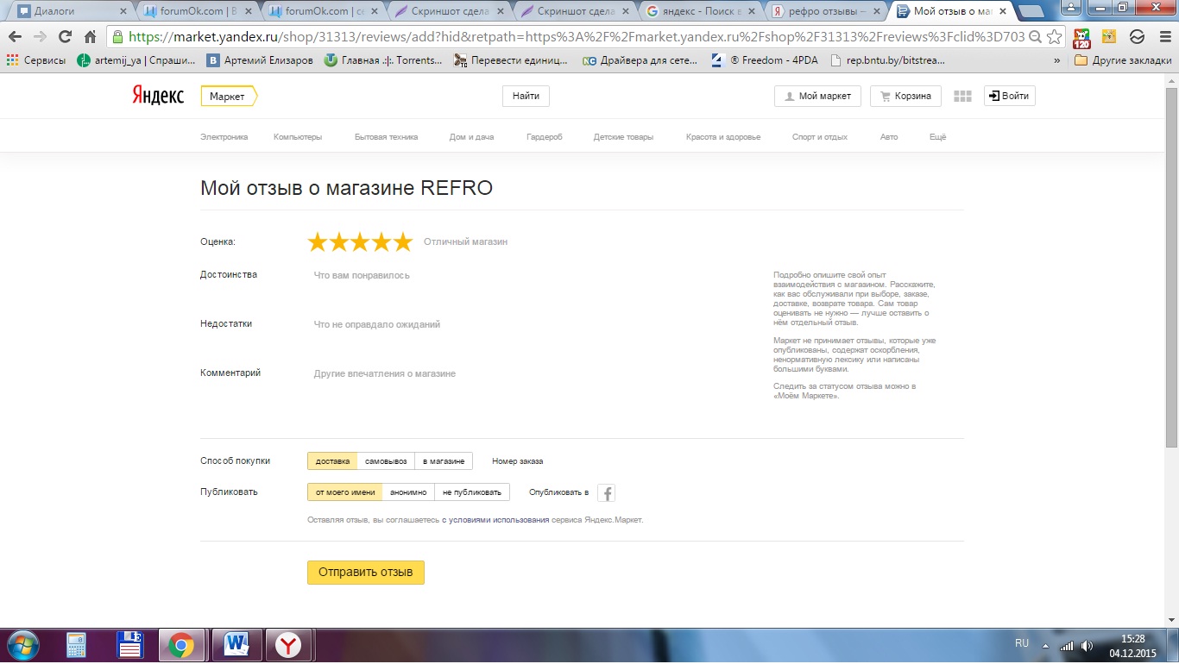
Task: Click the zoom magnifier icon in address bar
Action: click(x=1035, y=37)
